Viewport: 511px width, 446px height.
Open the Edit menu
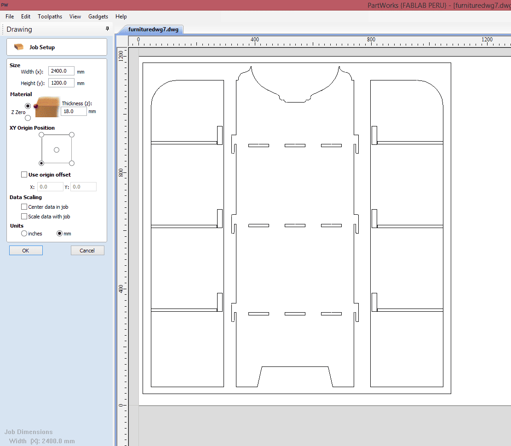(x=26, y=16)
